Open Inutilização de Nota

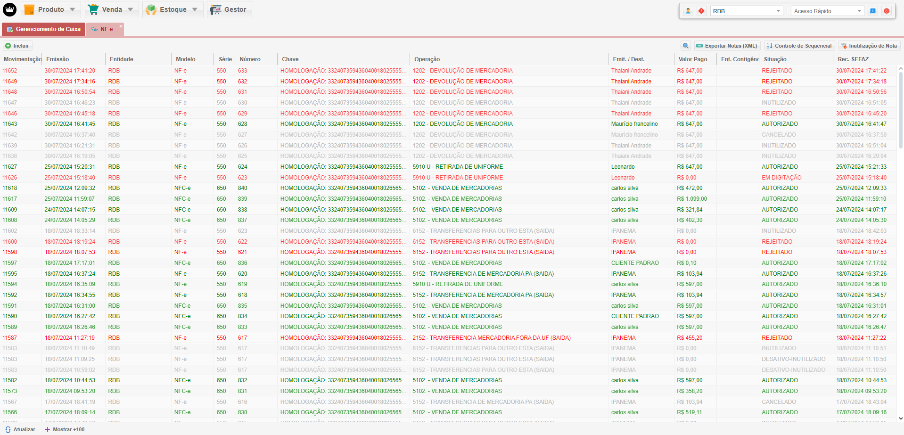[x=869, y=46]
